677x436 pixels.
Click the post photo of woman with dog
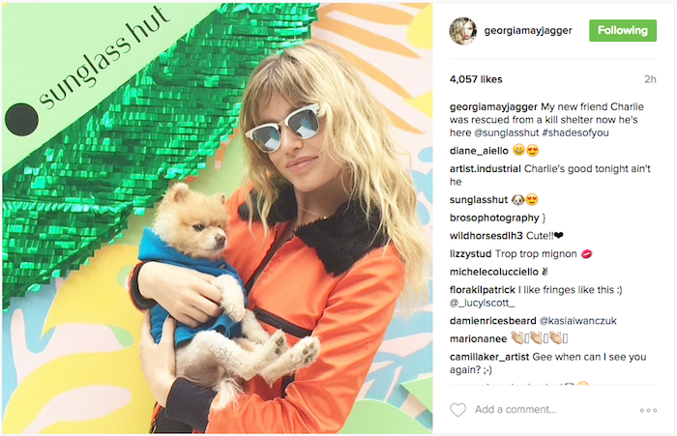(x=218, y=218)
